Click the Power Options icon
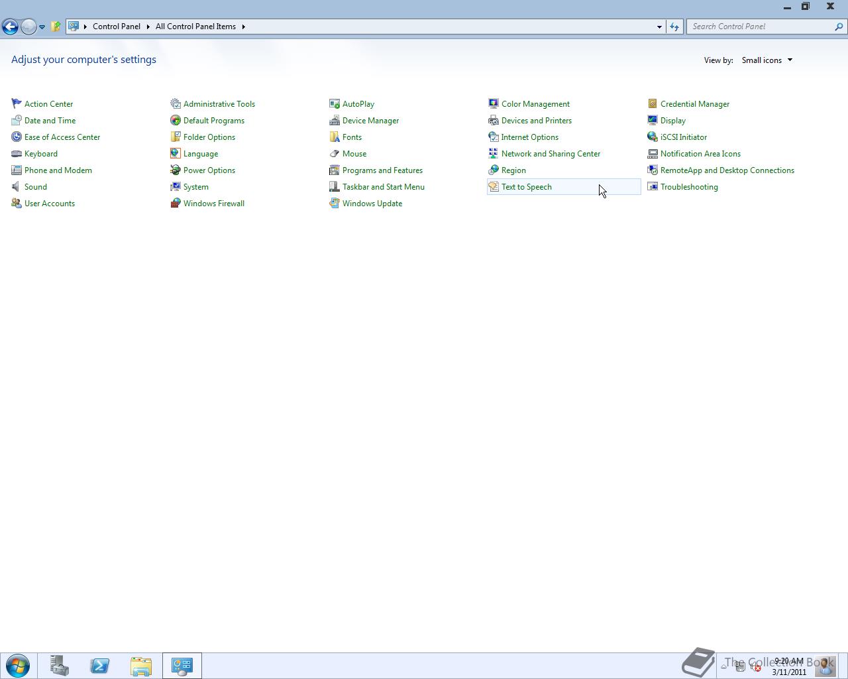The height and width of the screenshot is (679, 848). [x=176, y=170]
